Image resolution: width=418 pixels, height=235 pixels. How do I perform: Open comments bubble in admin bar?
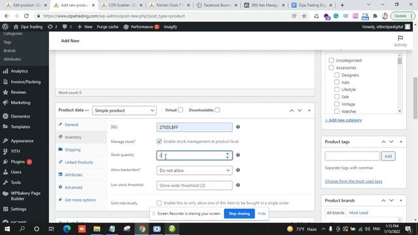tap(67, 27)
